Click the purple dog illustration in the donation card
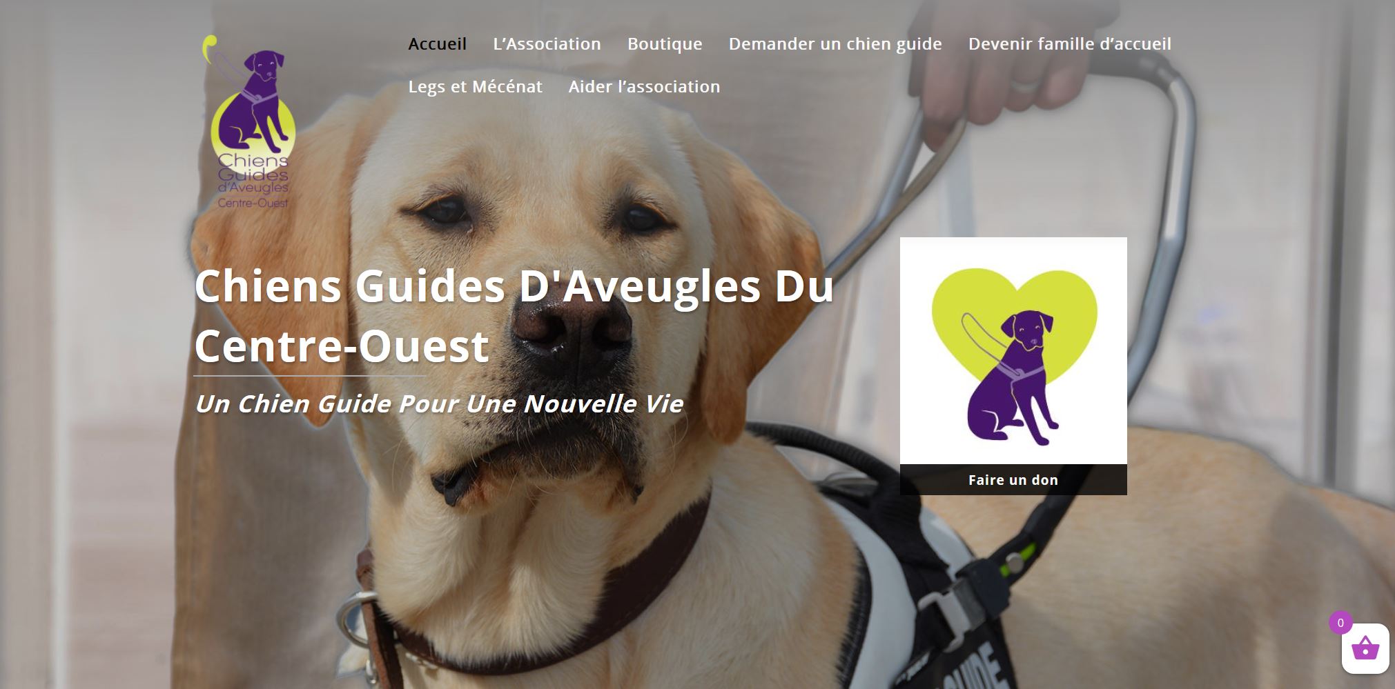 click(x=1011, y=378)
